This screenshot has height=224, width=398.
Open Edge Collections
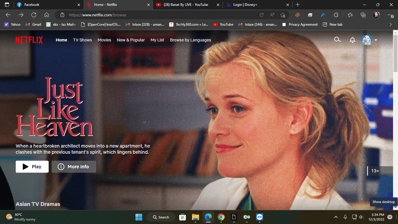click(363, 15)
